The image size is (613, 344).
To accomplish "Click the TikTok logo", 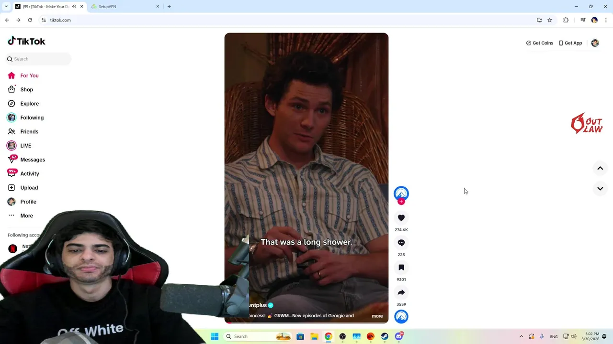I will 26,41.
